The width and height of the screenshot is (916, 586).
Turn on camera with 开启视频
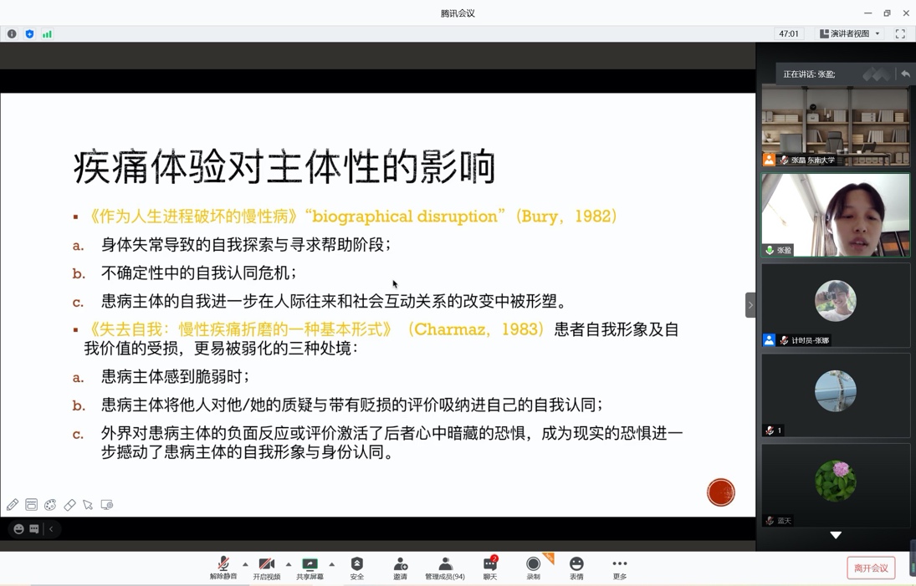coord(267,567)
